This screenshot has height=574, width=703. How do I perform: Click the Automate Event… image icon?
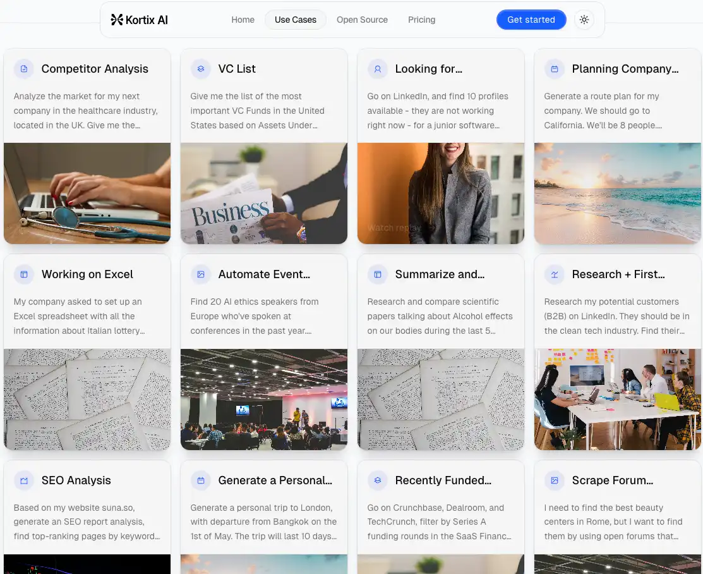[201, 274]
